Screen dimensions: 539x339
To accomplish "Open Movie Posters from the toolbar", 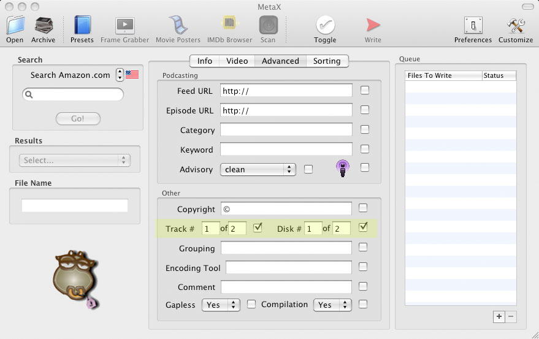I will point(178,25).
